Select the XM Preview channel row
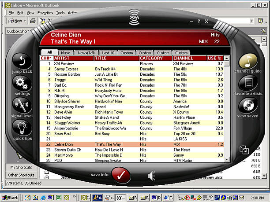This screenshot has width=270, height=202. coord(132,64)
